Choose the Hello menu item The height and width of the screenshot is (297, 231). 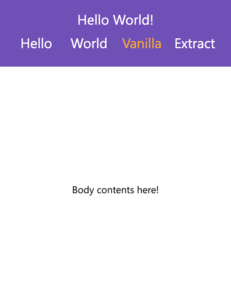click(36, 44)
